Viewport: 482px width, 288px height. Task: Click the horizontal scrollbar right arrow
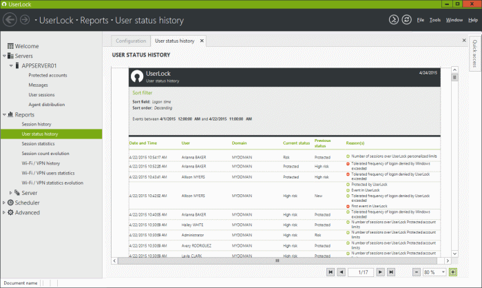click(448, 260)
